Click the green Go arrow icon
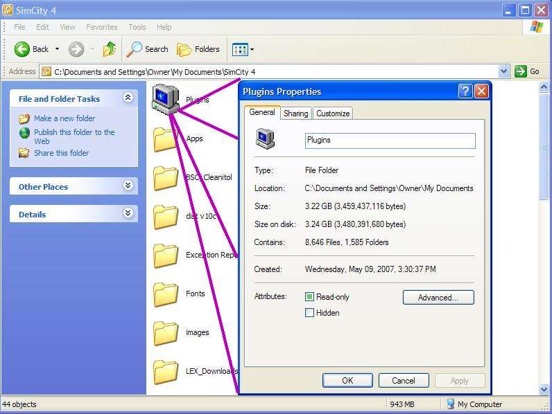 tap(520, 71)
